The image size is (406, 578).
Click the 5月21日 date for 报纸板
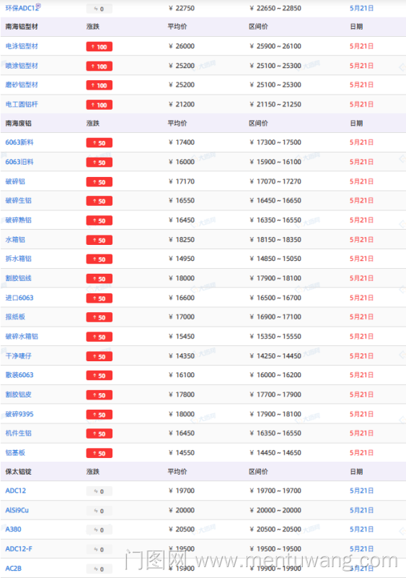tap(361, 317)
